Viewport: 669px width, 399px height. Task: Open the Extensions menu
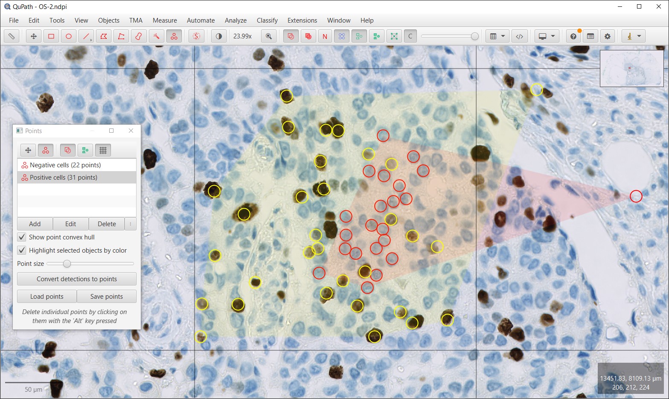[x=302, y=20]
